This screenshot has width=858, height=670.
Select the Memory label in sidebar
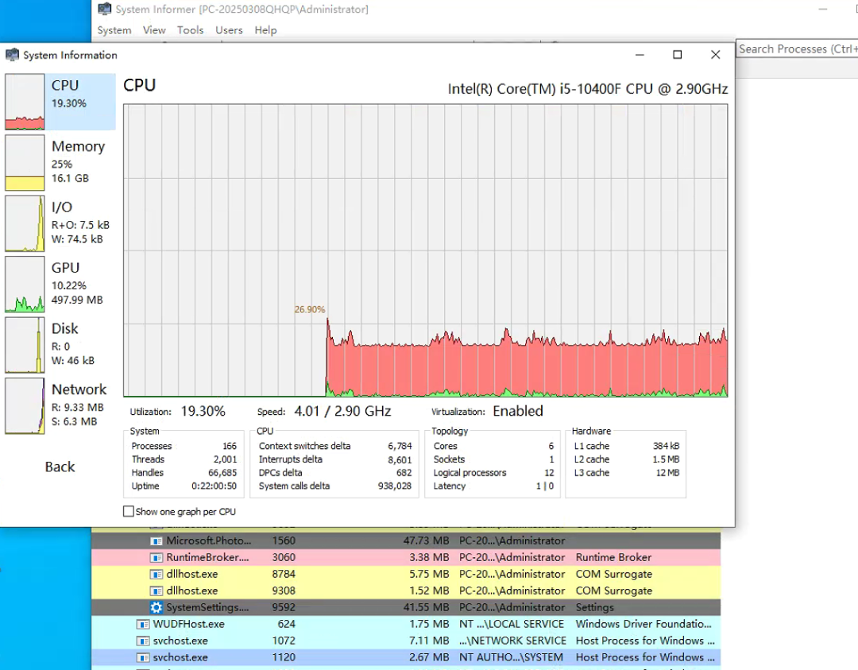[x=78, y=146]
